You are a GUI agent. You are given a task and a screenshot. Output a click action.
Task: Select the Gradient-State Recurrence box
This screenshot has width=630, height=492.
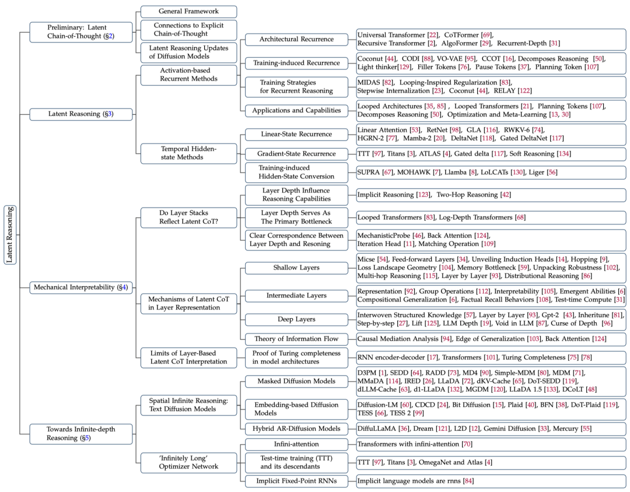coord(296,154)
